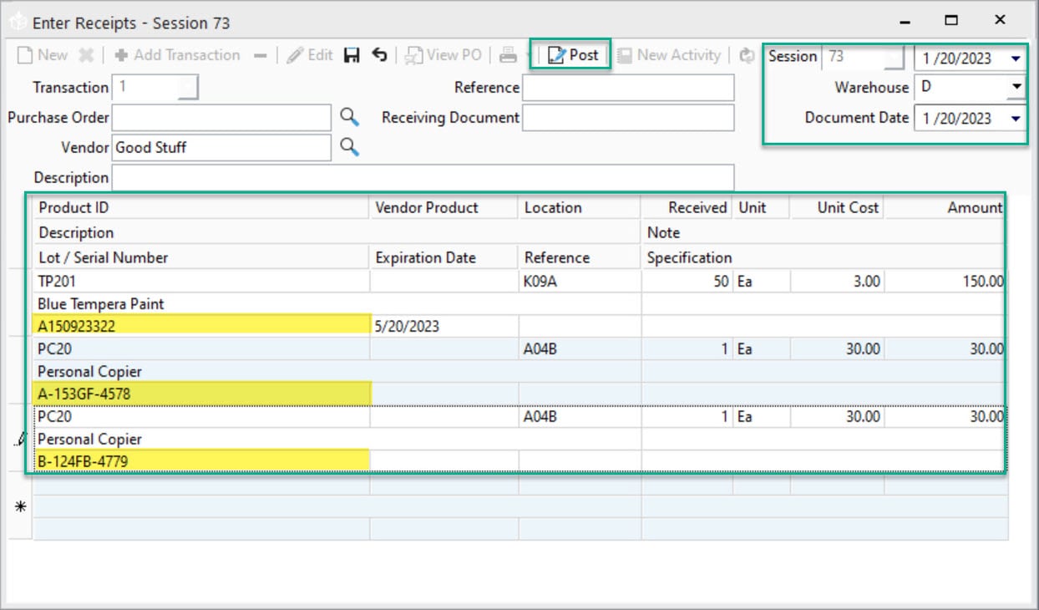Open the Vendor lookup magnifier
The image size is (1039, 610).
349,148
